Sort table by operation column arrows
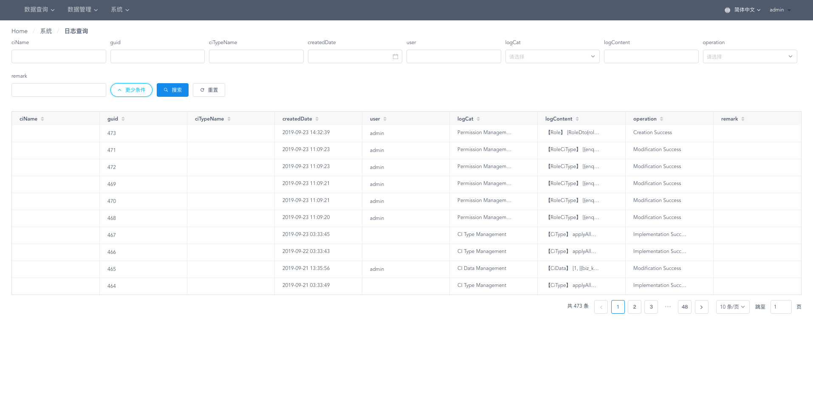Screen dimensions: 813x413 pyautogui.click(x=662, y=119)
